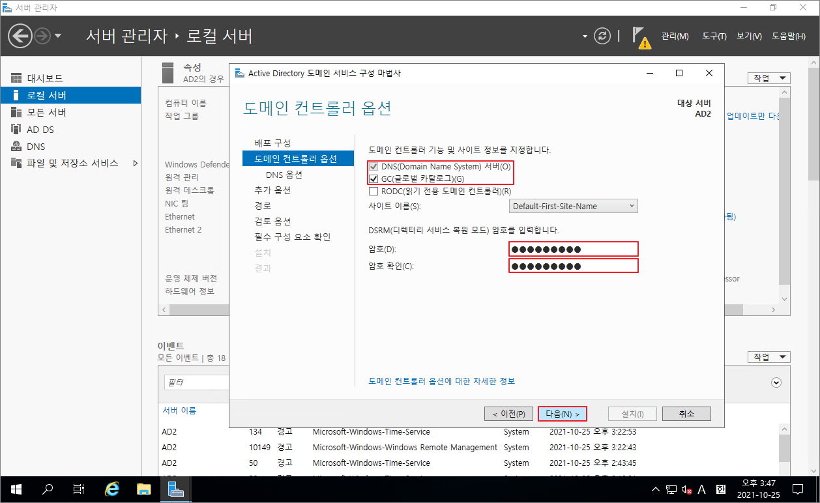Open File Explorer from taskbar
This screenshot has width=820, height=503.
pos(143,489)
